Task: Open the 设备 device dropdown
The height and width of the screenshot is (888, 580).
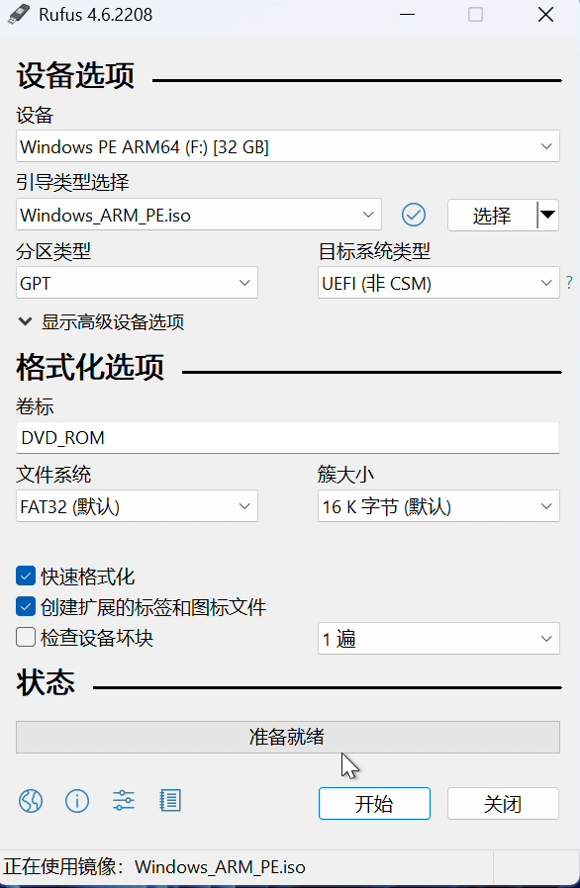Action: coord(287,145)
